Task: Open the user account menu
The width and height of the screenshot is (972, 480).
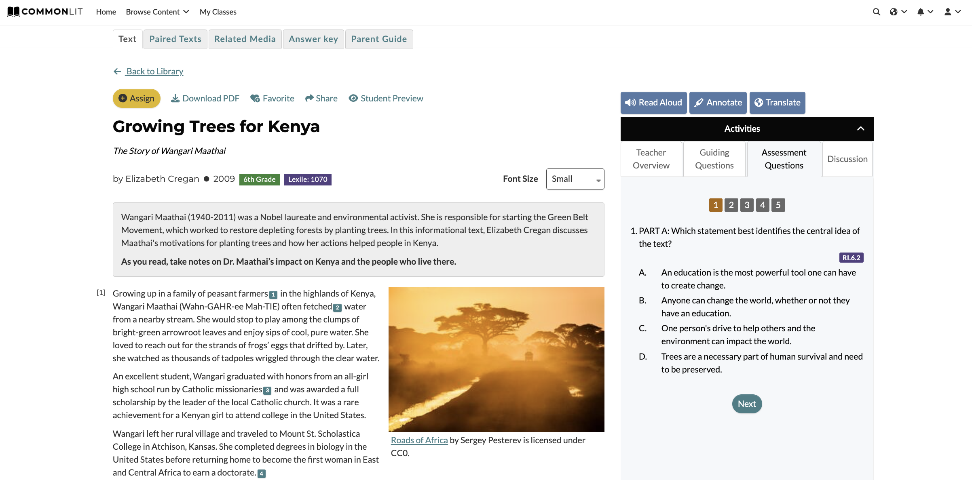Action: (x=952, y=12)
